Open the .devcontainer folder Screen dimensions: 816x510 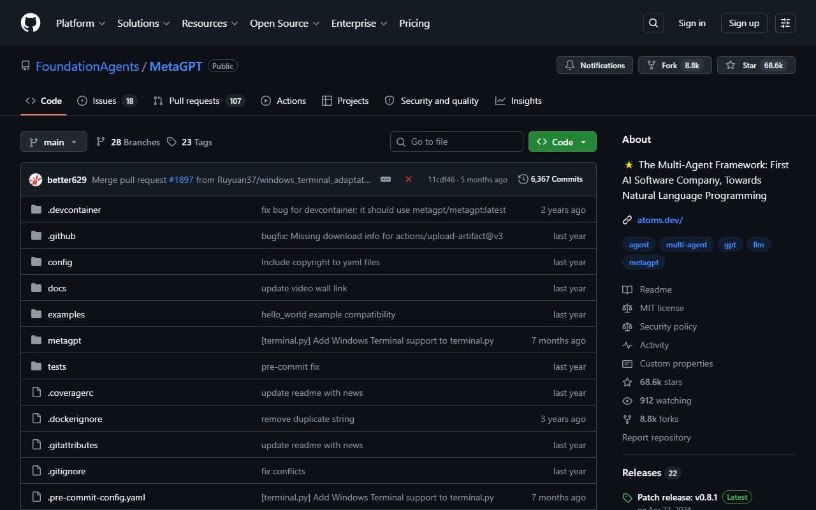pyautogui.click(x=74, y=210)
